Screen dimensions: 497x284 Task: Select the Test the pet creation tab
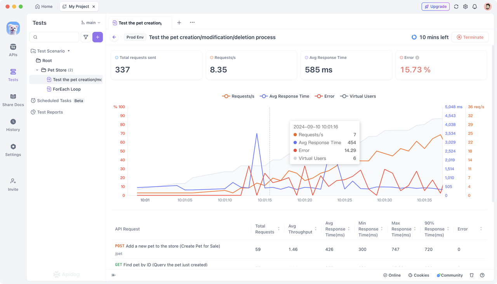pyautogui.click(x=140, y=23)
